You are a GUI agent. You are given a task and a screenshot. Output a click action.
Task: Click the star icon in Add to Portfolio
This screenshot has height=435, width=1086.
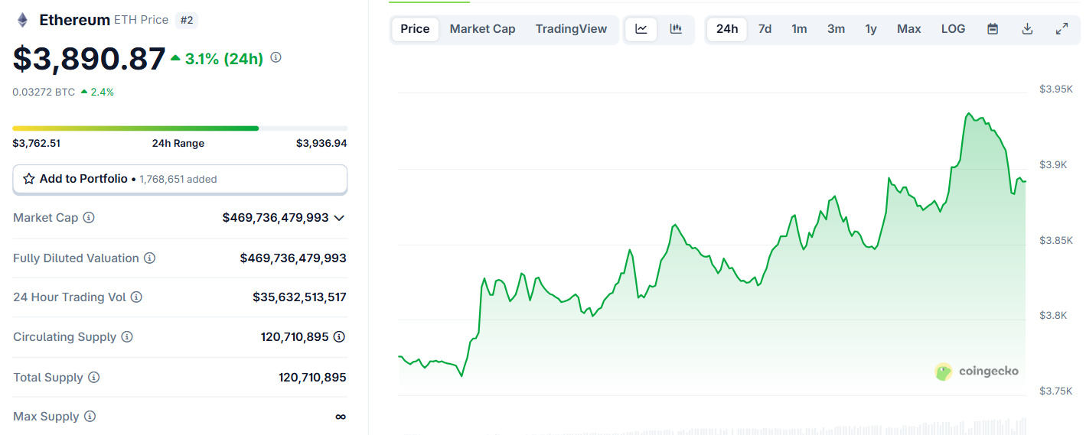click(29, 179)
